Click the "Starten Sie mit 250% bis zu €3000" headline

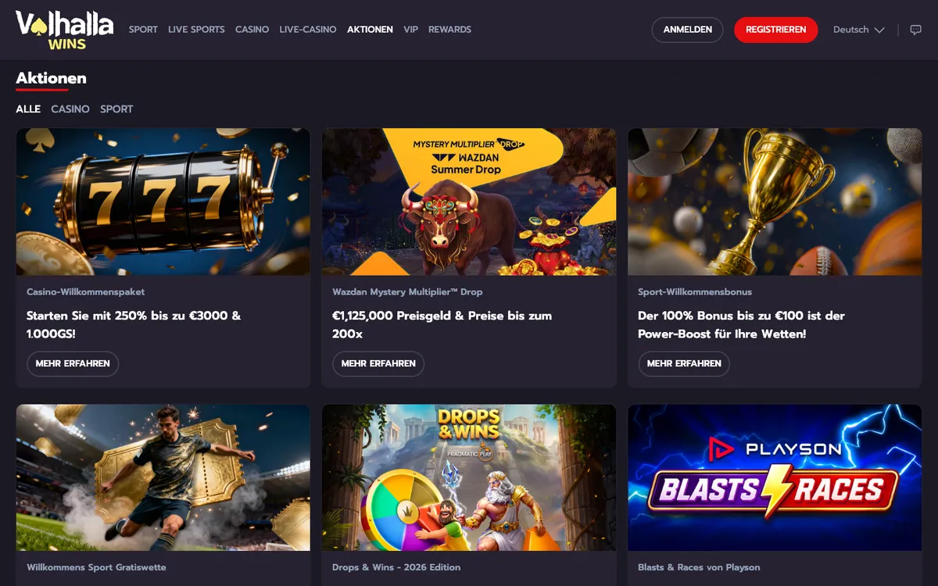click(134, 325)
